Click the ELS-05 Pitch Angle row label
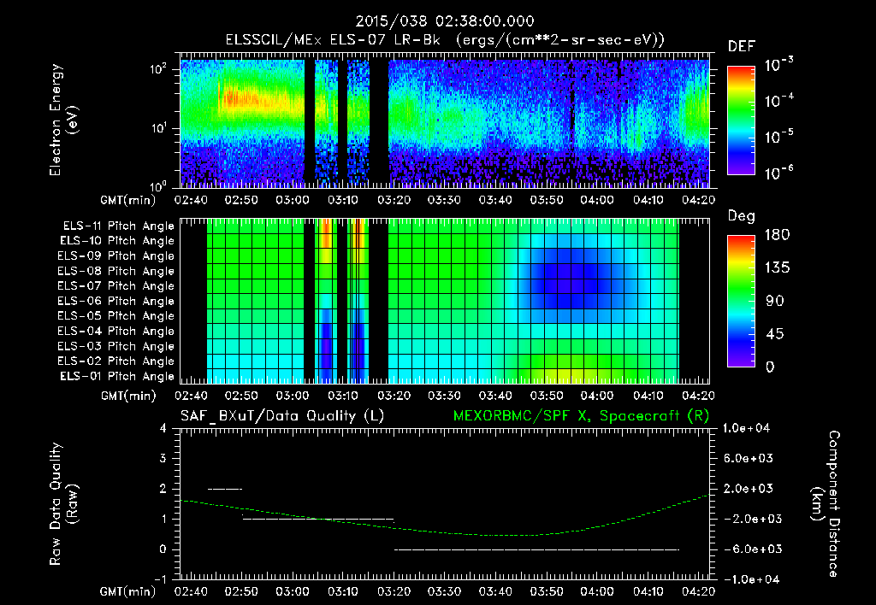The width and height of the screenshot is (876, 605). [116, 316]
